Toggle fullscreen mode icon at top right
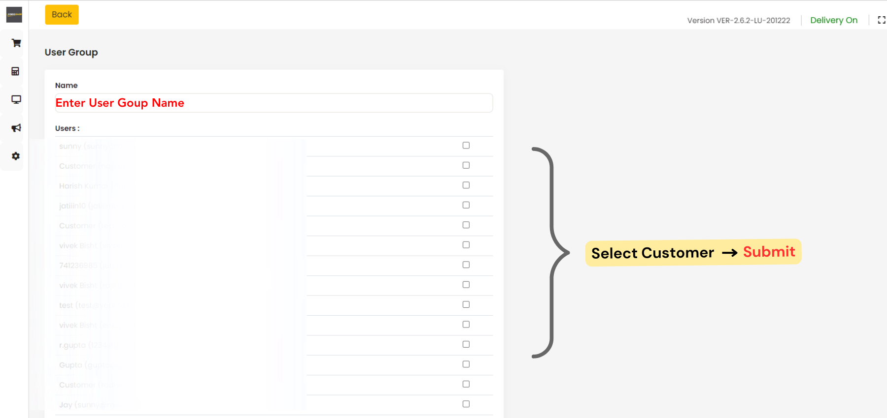 coord(882,20)
